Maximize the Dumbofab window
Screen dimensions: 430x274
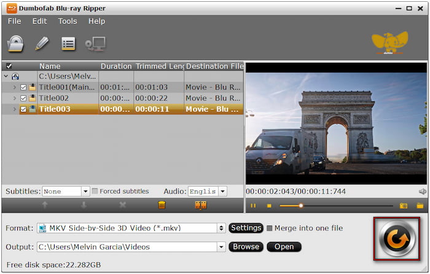coord(409,9)
